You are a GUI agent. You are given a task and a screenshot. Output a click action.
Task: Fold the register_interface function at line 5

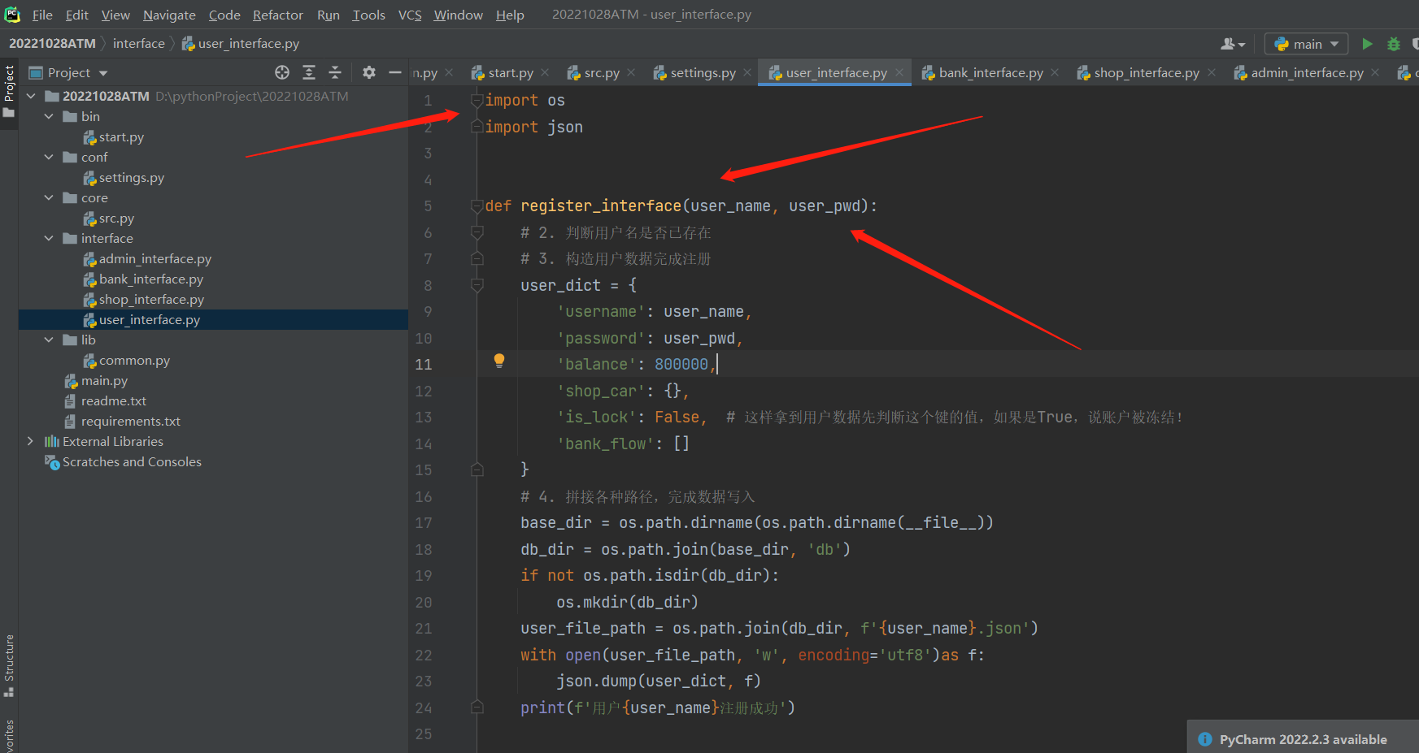[x=477, y=206]
